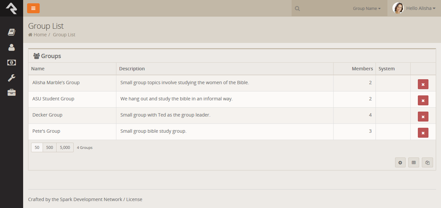Click the add group plus button
This screenshot has width=441, height=208.
pos(400,162)
